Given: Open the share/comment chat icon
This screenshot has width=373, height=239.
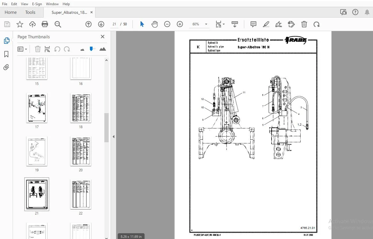Looking at the screenshot, I should click(x=343, y=12).
